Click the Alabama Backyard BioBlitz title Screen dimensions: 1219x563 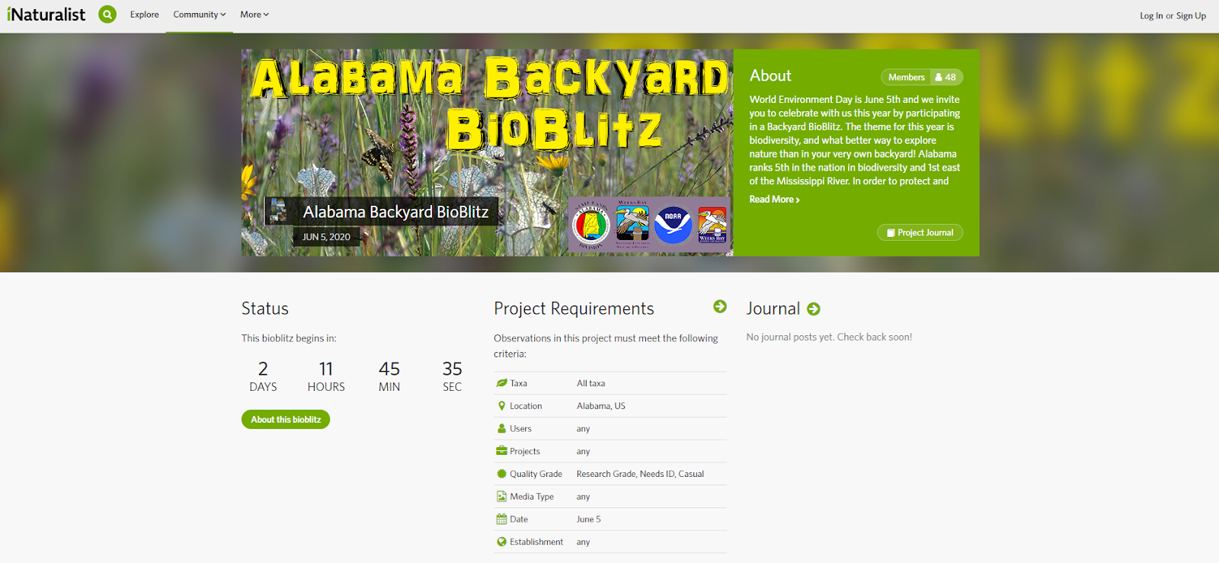pos(395,212)
